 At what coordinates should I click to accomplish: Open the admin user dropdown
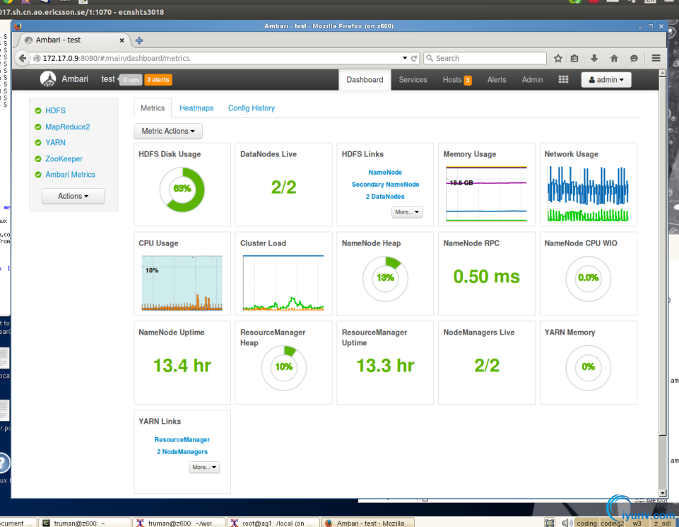[606, 80]
